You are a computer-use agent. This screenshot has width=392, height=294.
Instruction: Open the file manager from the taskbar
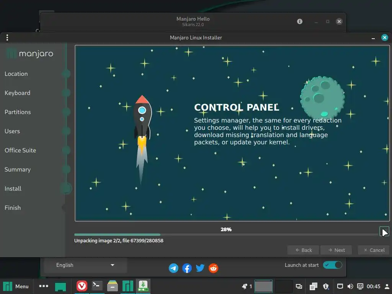(113, 286)
